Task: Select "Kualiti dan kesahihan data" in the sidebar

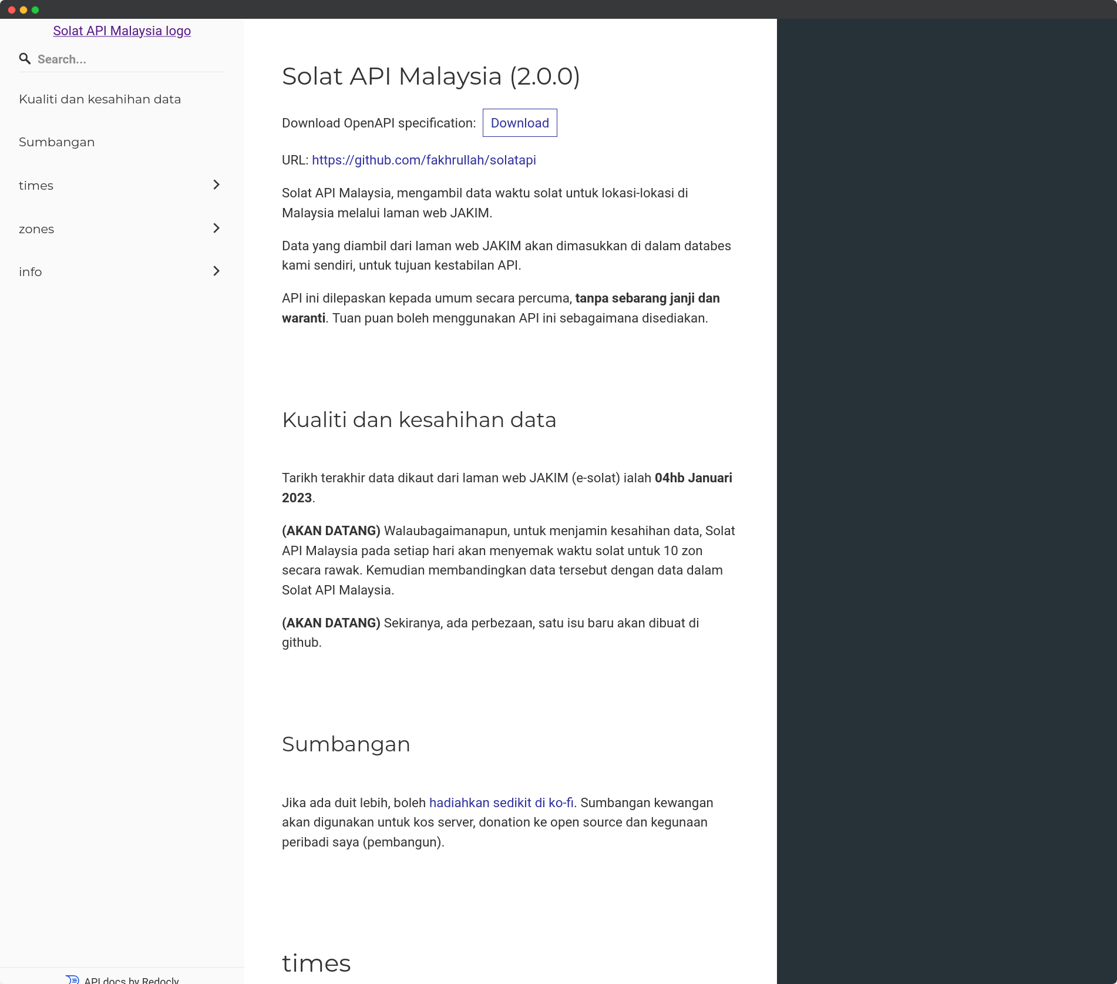Action: click(x=100, y=99)
